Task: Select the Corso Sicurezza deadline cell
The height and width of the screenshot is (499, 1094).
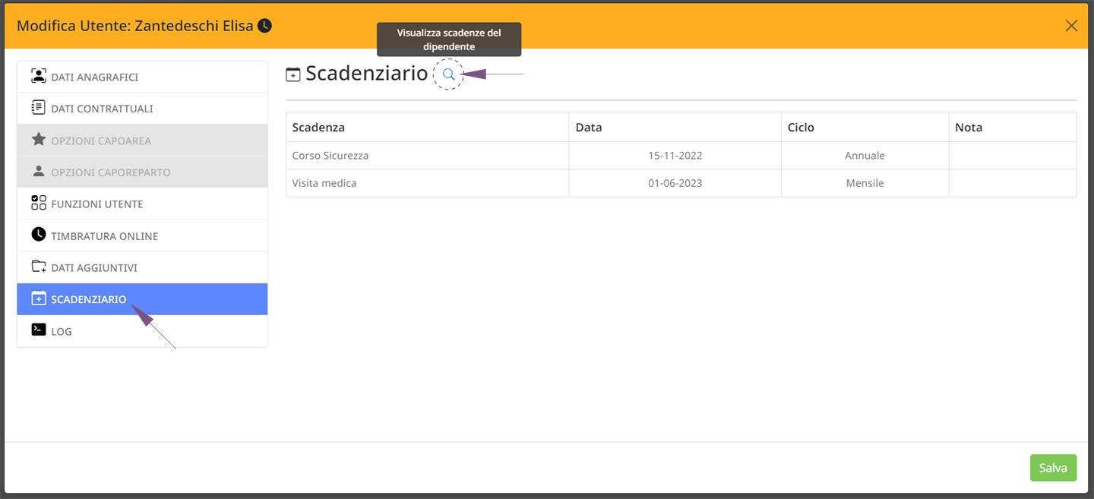Action: point(428,156)
